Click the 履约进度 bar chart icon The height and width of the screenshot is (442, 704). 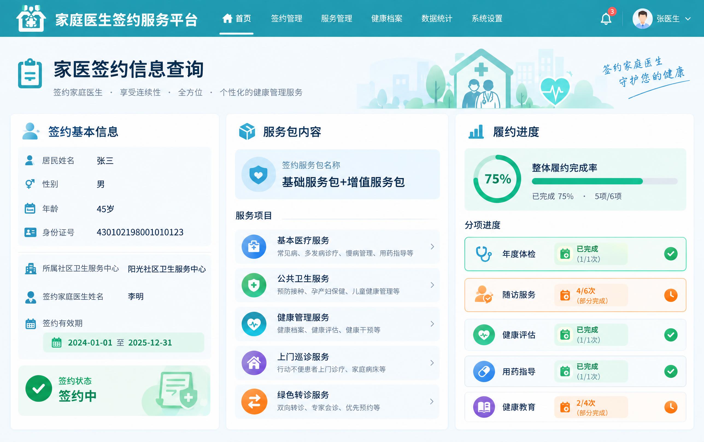pos(476,132)
